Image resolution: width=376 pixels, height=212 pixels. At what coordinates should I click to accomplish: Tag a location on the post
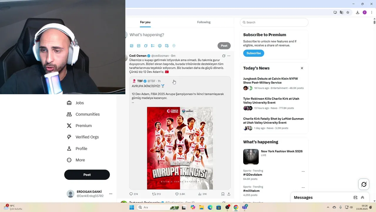coord(174,46)
